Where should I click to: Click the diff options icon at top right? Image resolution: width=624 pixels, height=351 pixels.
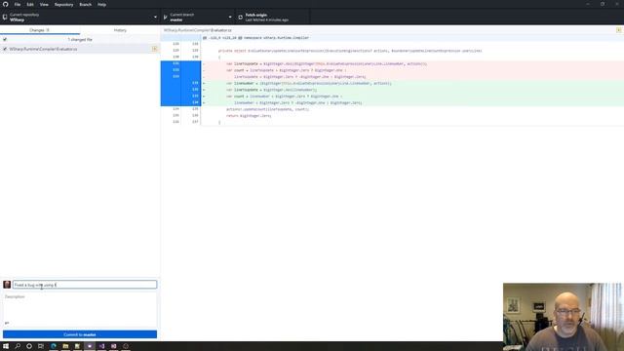618,30
